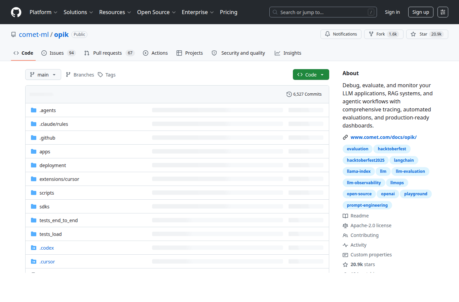The height and width of the screenshot is (302, 459).
Task: Switch to the Issues tab
Action: [59, 53]
